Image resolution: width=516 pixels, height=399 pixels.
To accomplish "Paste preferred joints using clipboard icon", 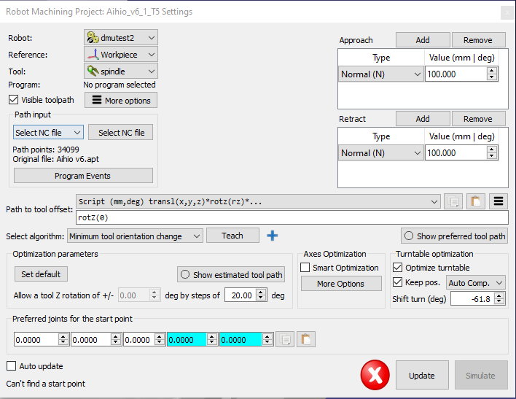I will [x=306, y=339].
